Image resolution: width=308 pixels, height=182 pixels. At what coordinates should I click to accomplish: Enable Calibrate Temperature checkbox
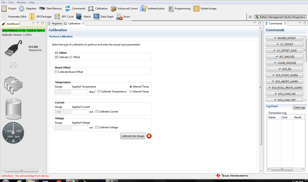point(99,92)
